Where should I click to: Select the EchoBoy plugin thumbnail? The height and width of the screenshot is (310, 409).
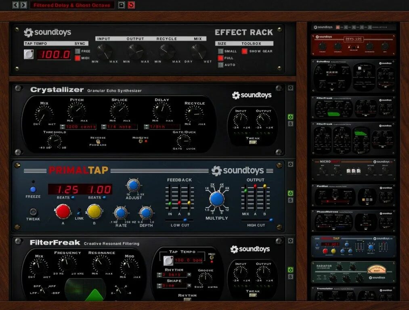pyautogui.click(x=353, y=76)
